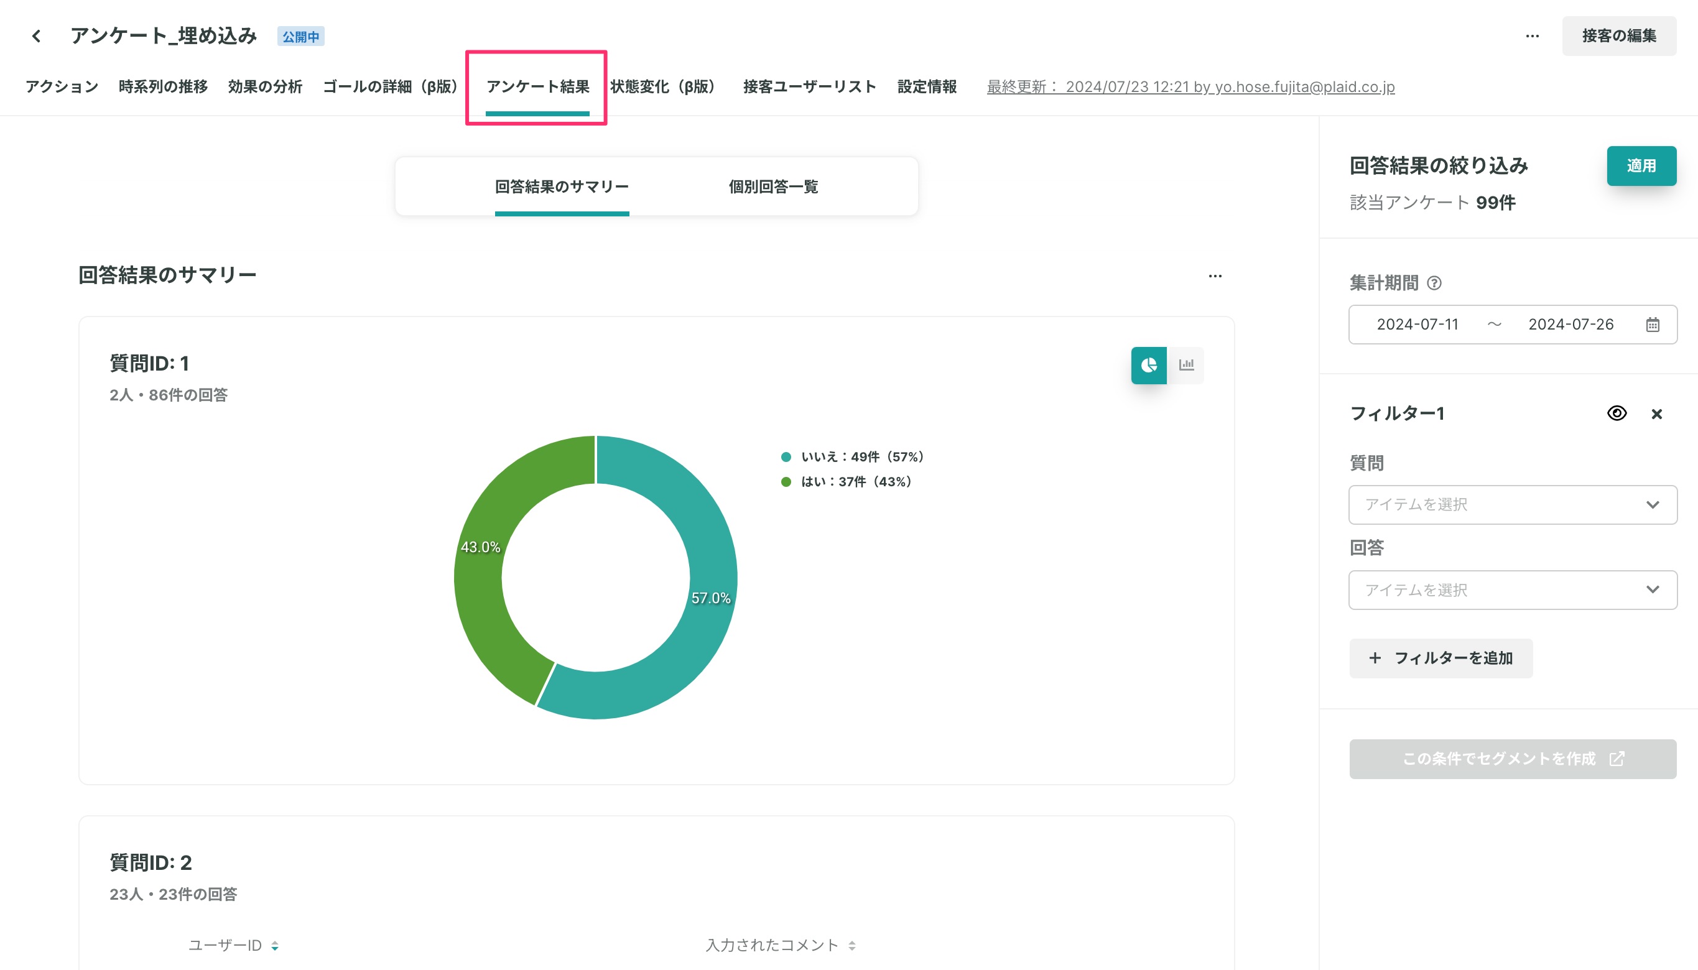
Task: Select the 回答結果のサマリー sub-tab
Action: pos(562,187)
